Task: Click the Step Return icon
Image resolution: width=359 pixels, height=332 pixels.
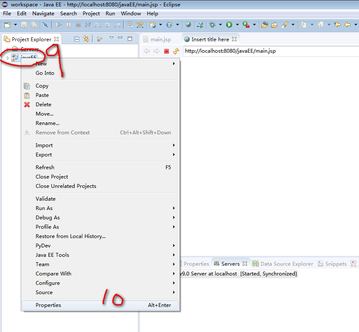Action: click(118, 25)
